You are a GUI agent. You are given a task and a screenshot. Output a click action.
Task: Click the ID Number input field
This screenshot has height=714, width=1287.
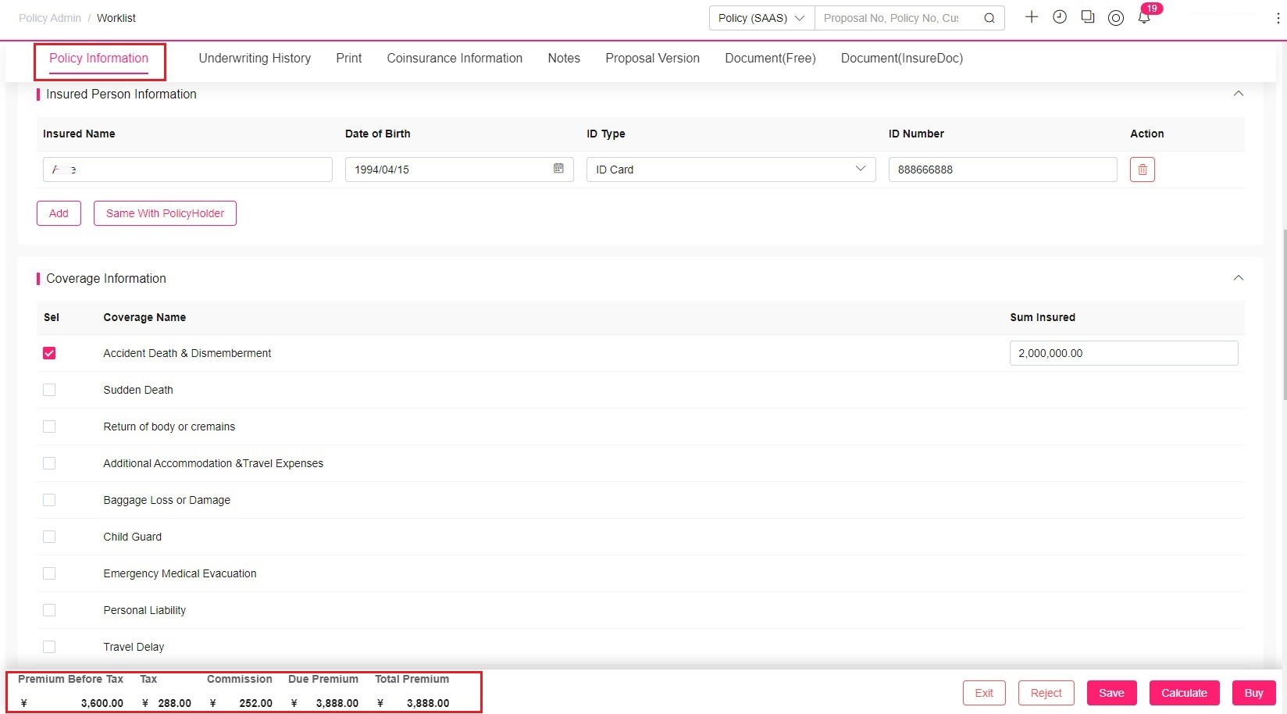[1003, 170]
